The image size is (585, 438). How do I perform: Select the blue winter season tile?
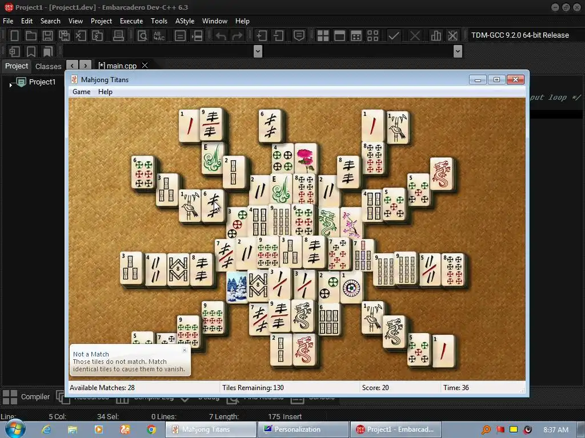(x=237, y=287)
